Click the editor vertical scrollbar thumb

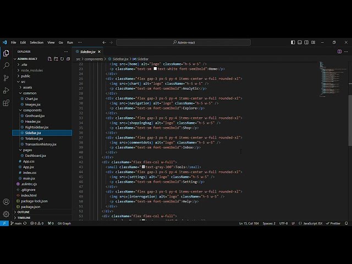coord(350,120)
